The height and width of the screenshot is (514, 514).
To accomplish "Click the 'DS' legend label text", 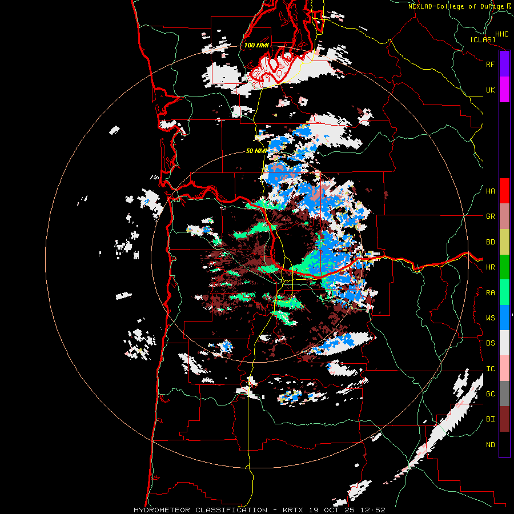I will tap(490, 343).
